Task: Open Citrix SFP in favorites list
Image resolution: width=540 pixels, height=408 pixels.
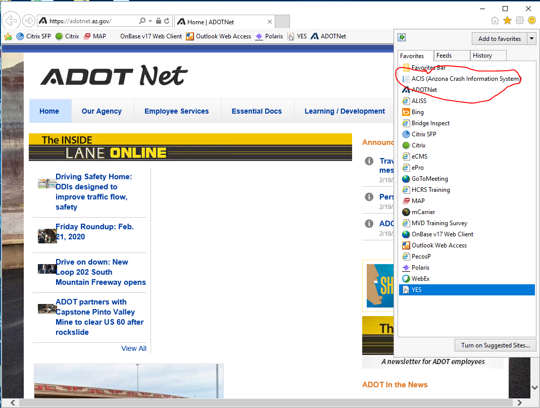Action: (x=467, y=134)
